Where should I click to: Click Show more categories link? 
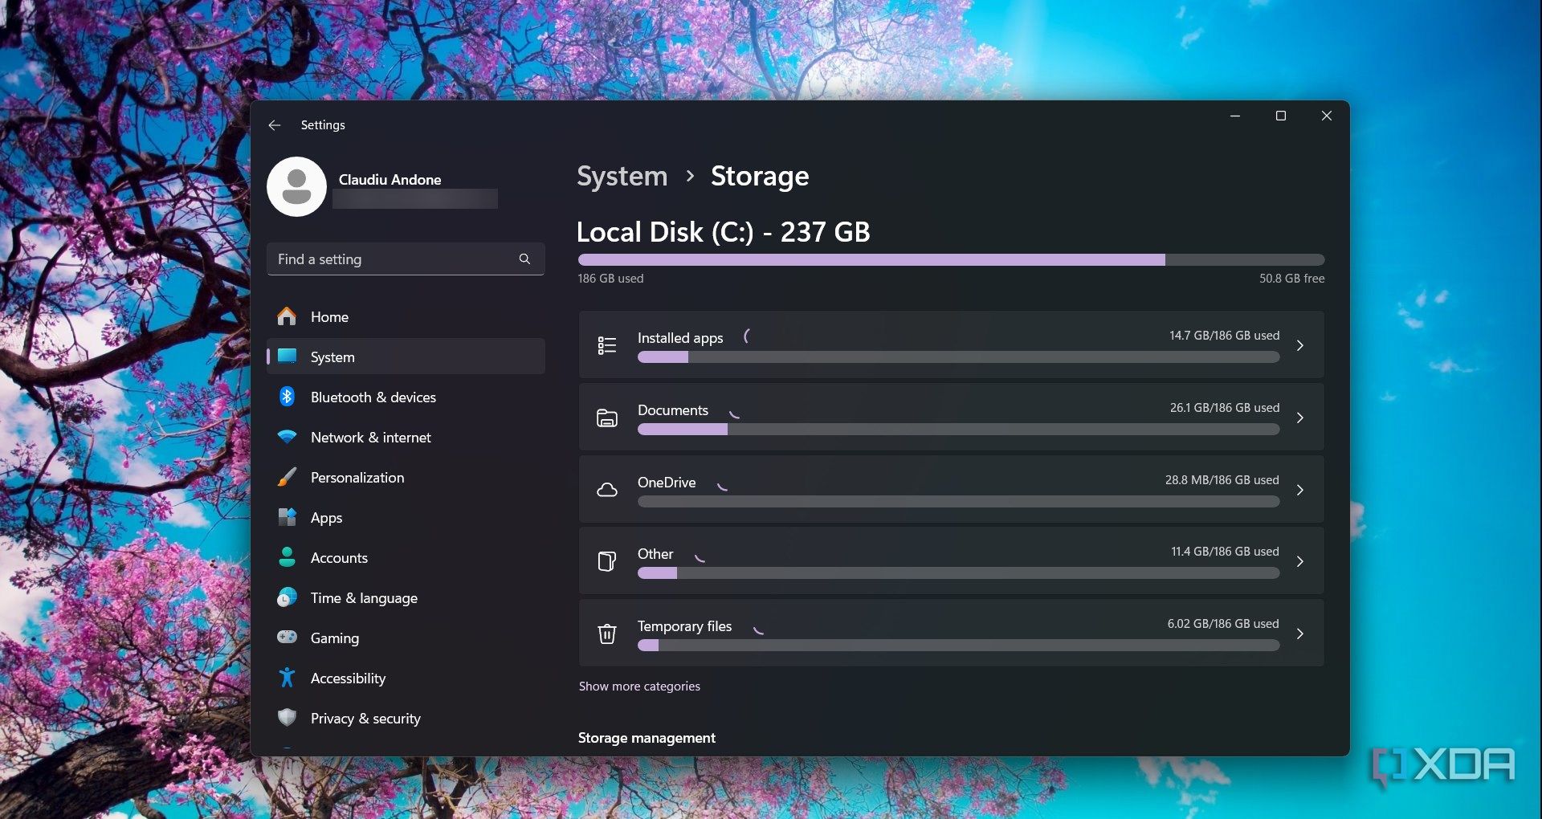point(639,687)
